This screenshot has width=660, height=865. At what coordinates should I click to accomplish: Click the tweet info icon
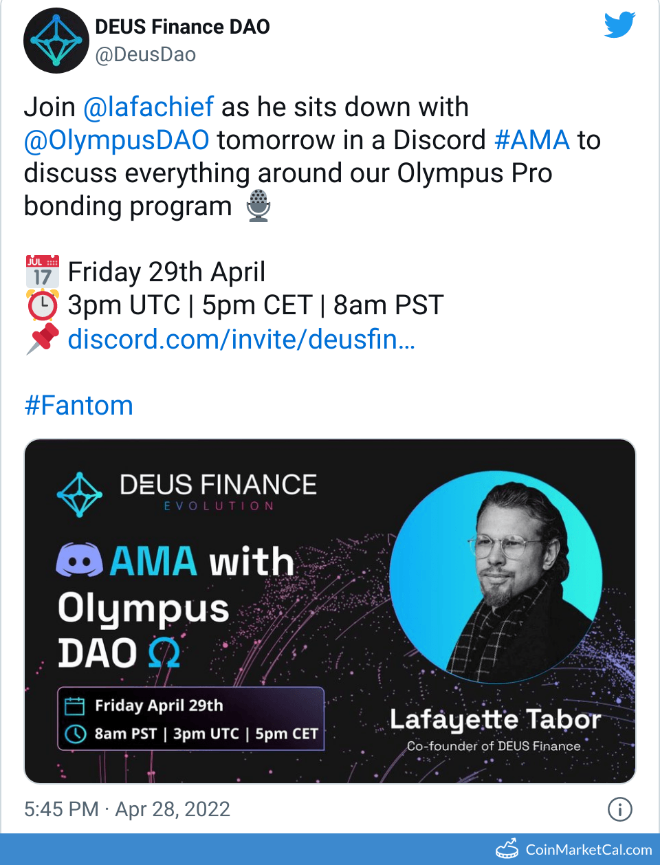coord(619,809)
